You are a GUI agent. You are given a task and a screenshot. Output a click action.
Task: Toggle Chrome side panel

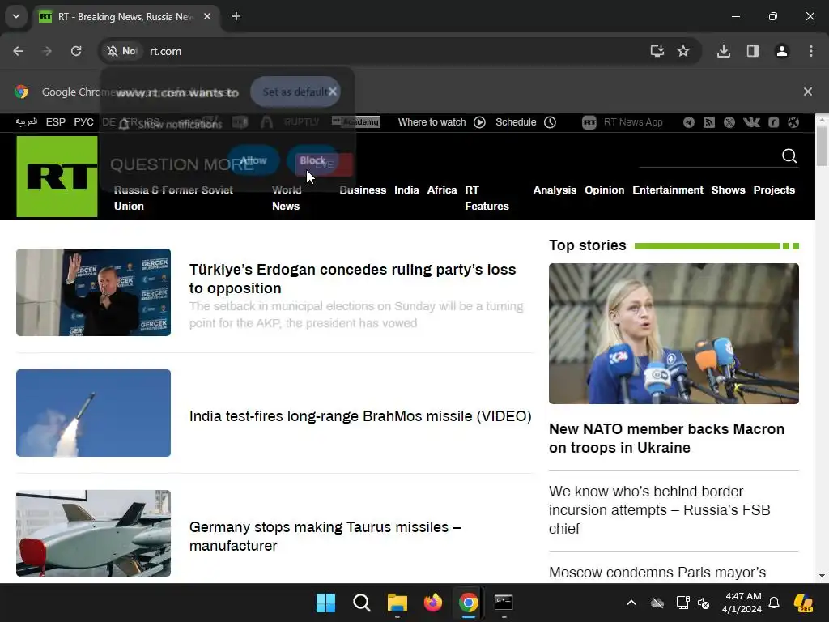(x=753, y=51)
